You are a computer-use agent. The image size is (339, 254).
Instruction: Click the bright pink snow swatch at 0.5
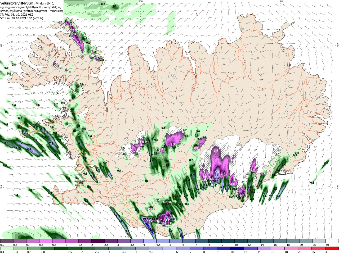[46, 241]
